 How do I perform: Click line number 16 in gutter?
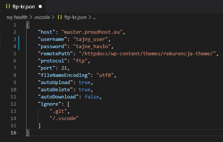pos(13,133)
